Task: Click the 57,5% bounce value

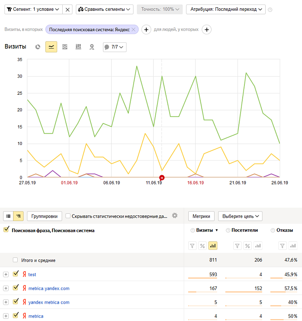Action: (x=291, y=289)
